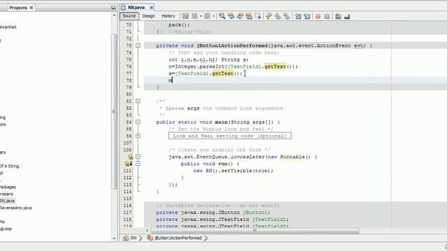Close the Projects panel tab
Screen dimensions: 447x251
pos(31,8)
